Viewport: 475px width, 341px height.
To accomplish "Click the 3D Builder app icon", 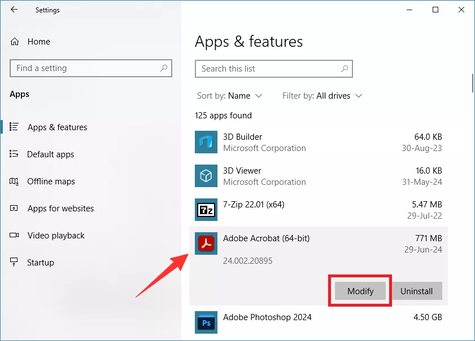I will coord(206,142).
